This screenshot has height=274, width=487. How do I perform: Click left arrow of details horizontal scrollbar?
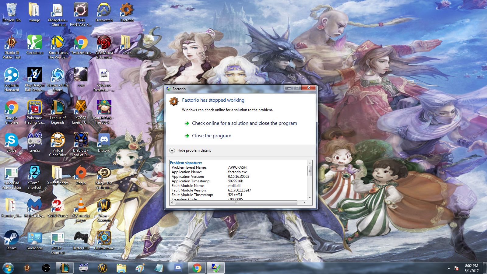[x=172, y=202]
